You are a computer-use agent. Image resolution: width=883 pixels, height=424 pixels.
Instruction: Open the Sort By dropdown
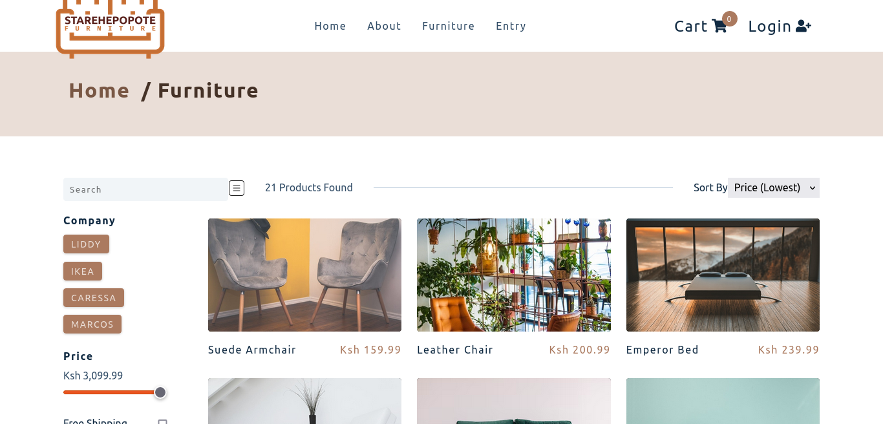click(x=774, y=187)
